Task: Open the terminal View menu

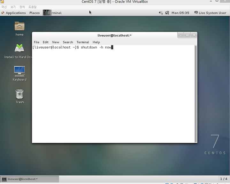Action: tap(56, 42)
